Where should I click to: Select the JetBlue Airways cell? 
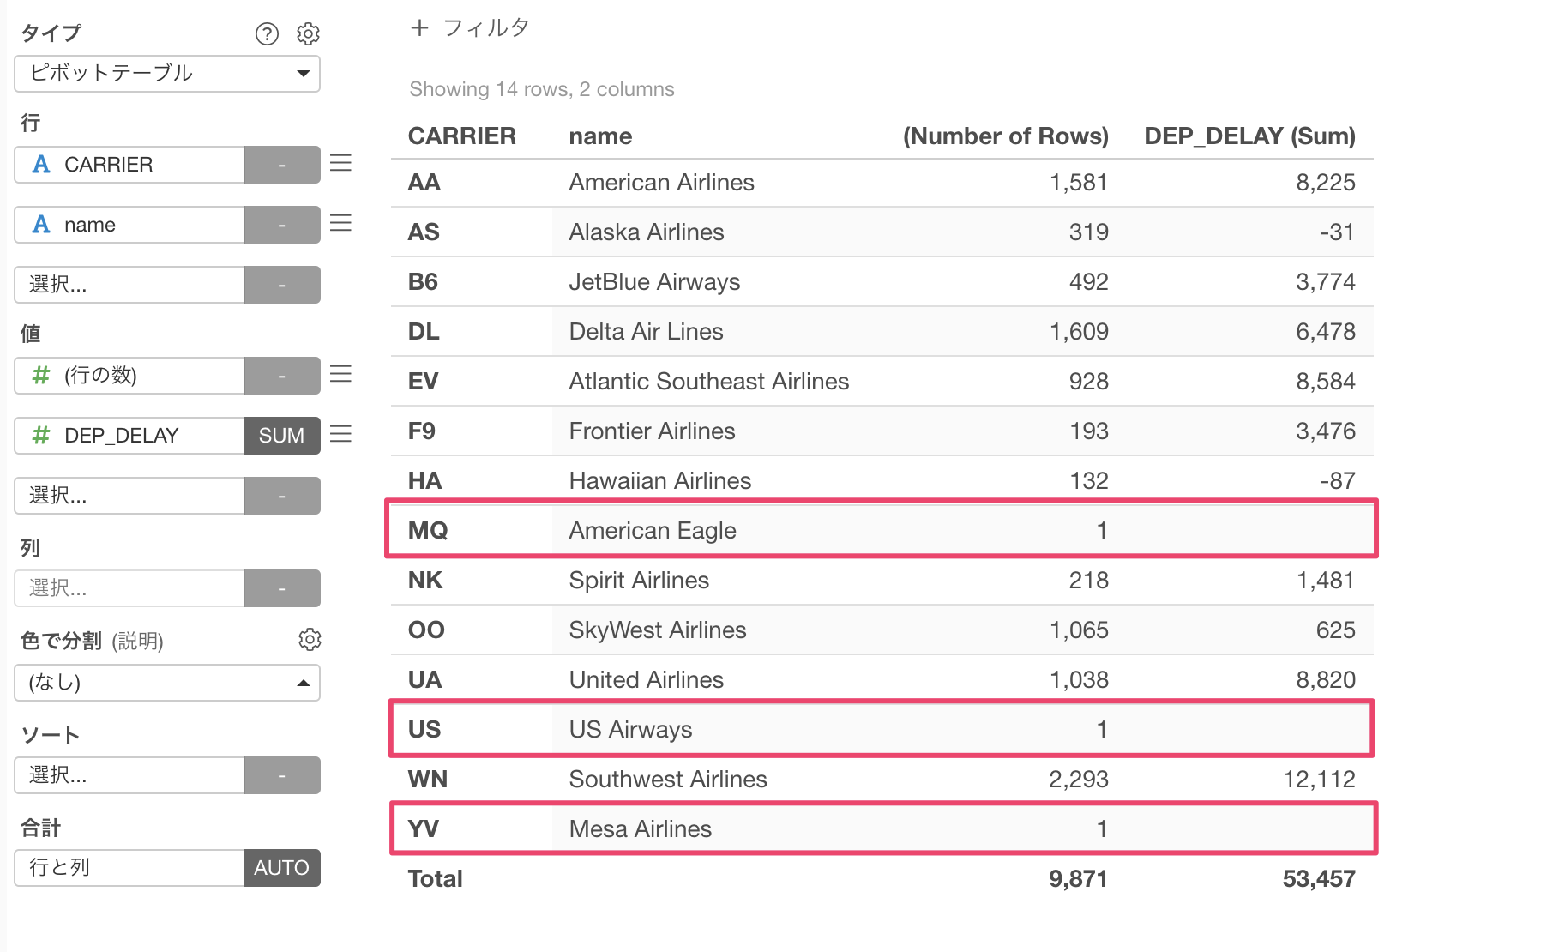pos(654,282)
